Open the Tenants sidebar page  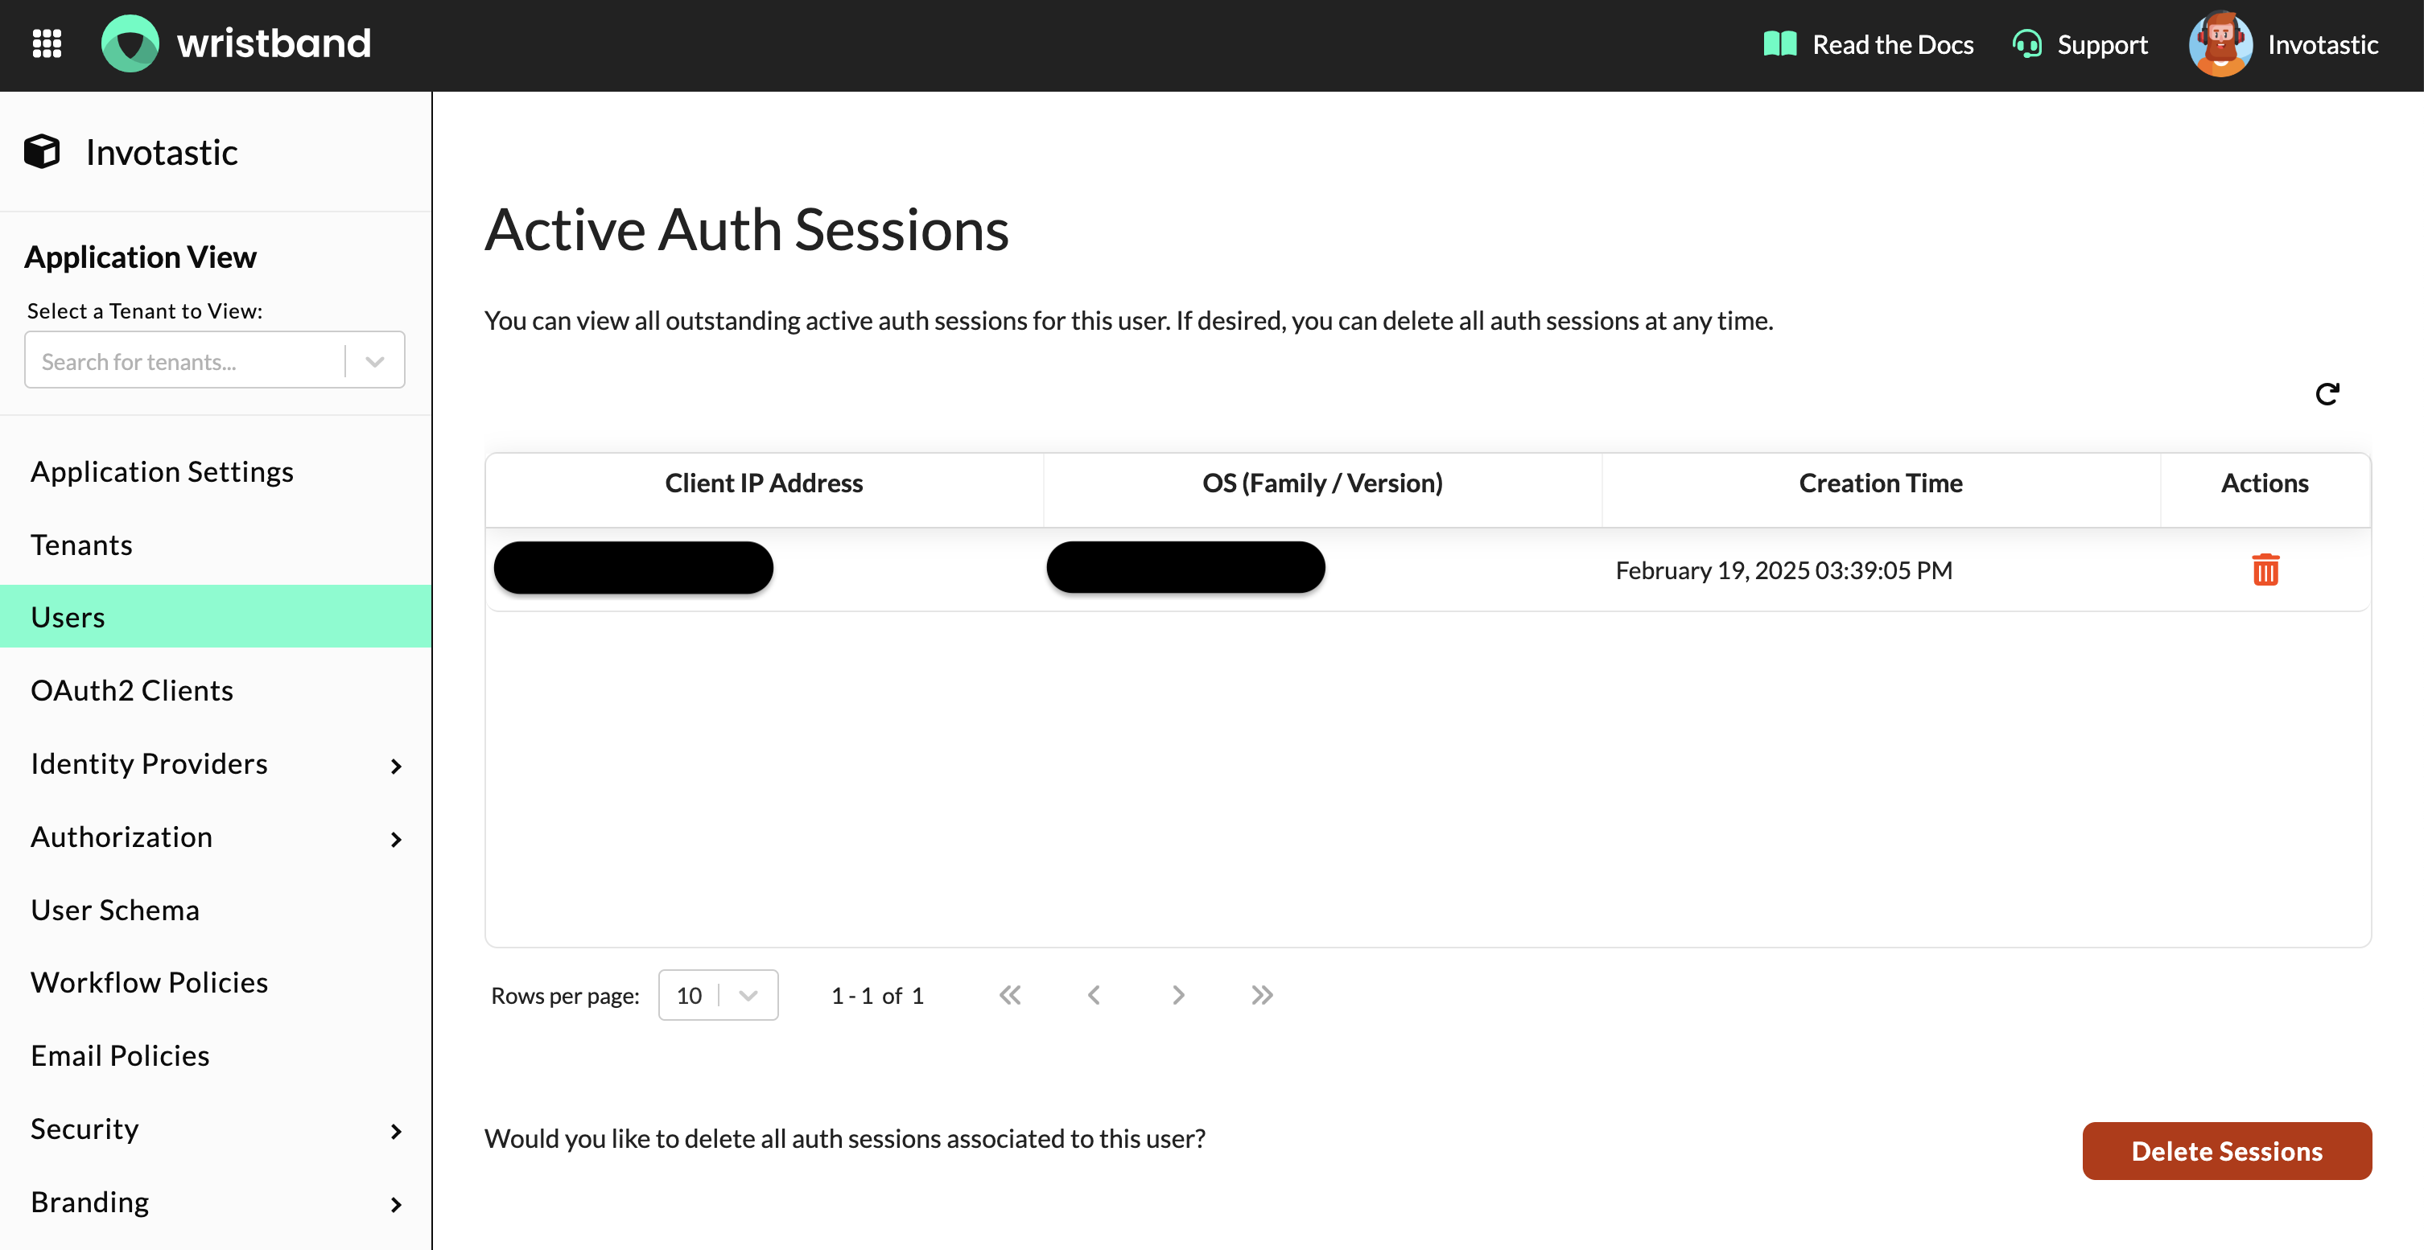coord(82,545)
